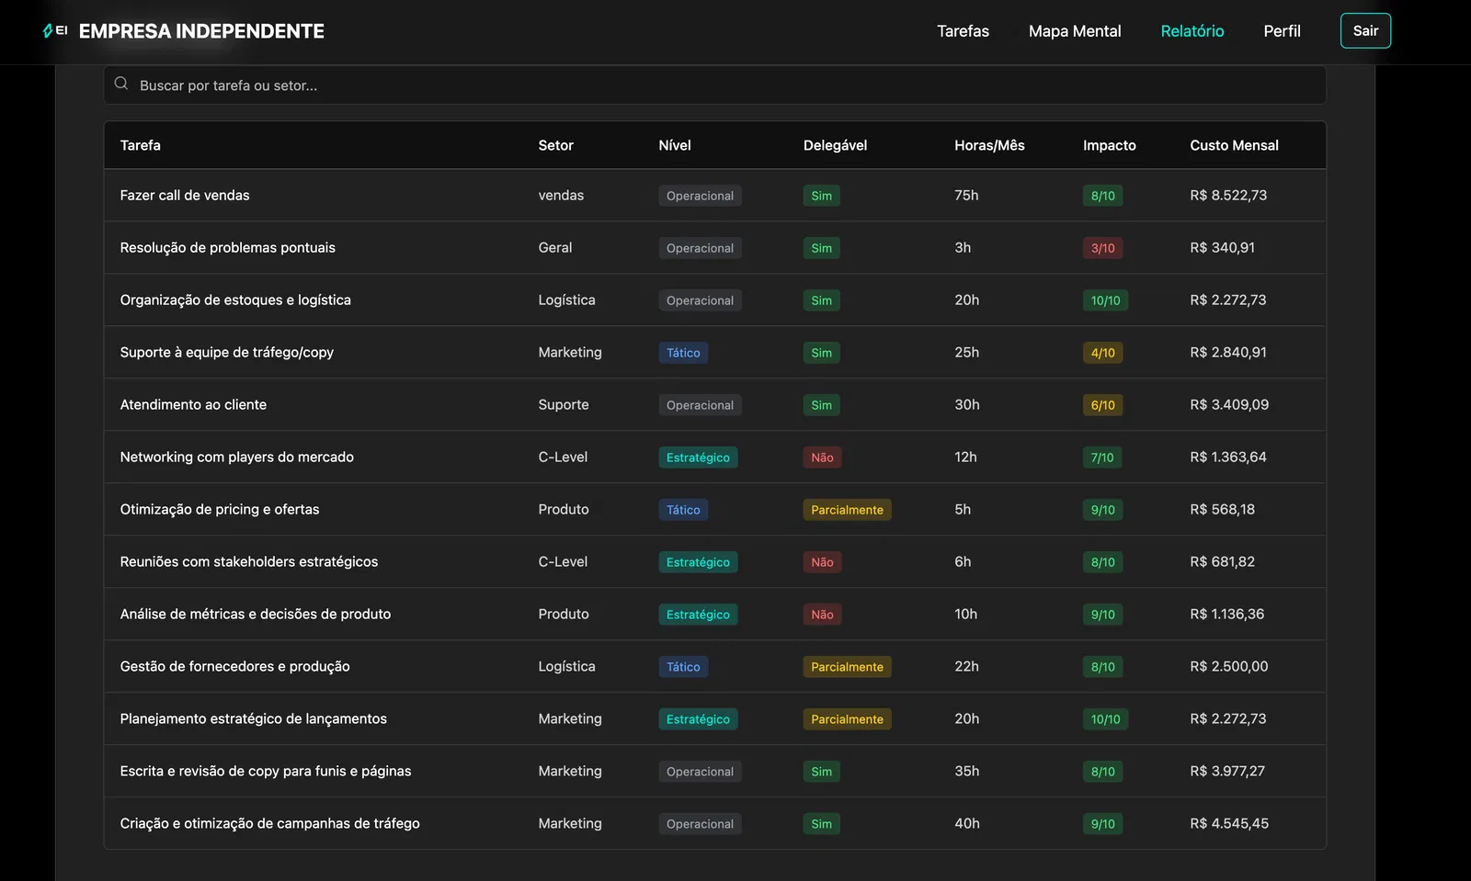Click the Impacto column header
The width and height of the screenshot is (1471, 881).
1109,145
